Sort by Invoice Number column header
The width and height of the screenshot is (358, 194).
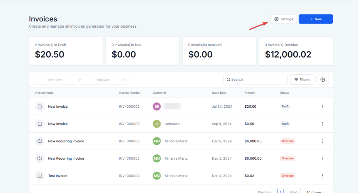[130, 93]
